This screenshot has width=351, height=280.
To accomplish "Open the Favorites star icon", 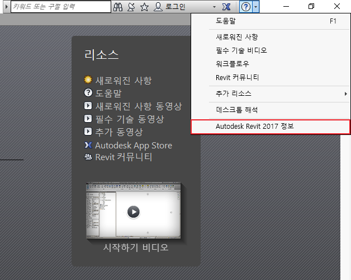I will coord(144,7).
